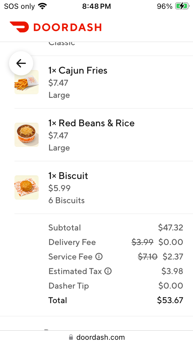This screenshot has height=344, width=193.
Task: Select the Cajun Fries item title
Action: click(x=78, y=71)
